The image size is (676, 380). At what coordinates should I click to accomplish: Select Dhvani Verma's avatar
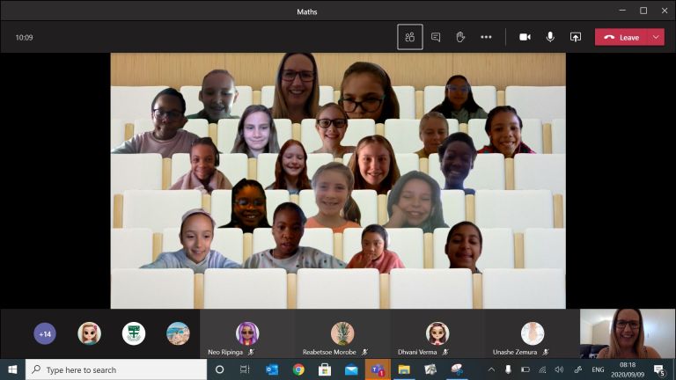pos(437,333)
